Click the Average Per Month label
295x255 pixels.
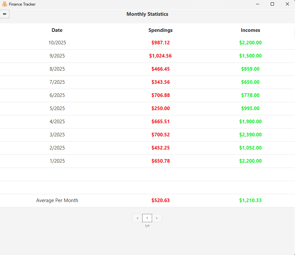(x=57, y=200)
